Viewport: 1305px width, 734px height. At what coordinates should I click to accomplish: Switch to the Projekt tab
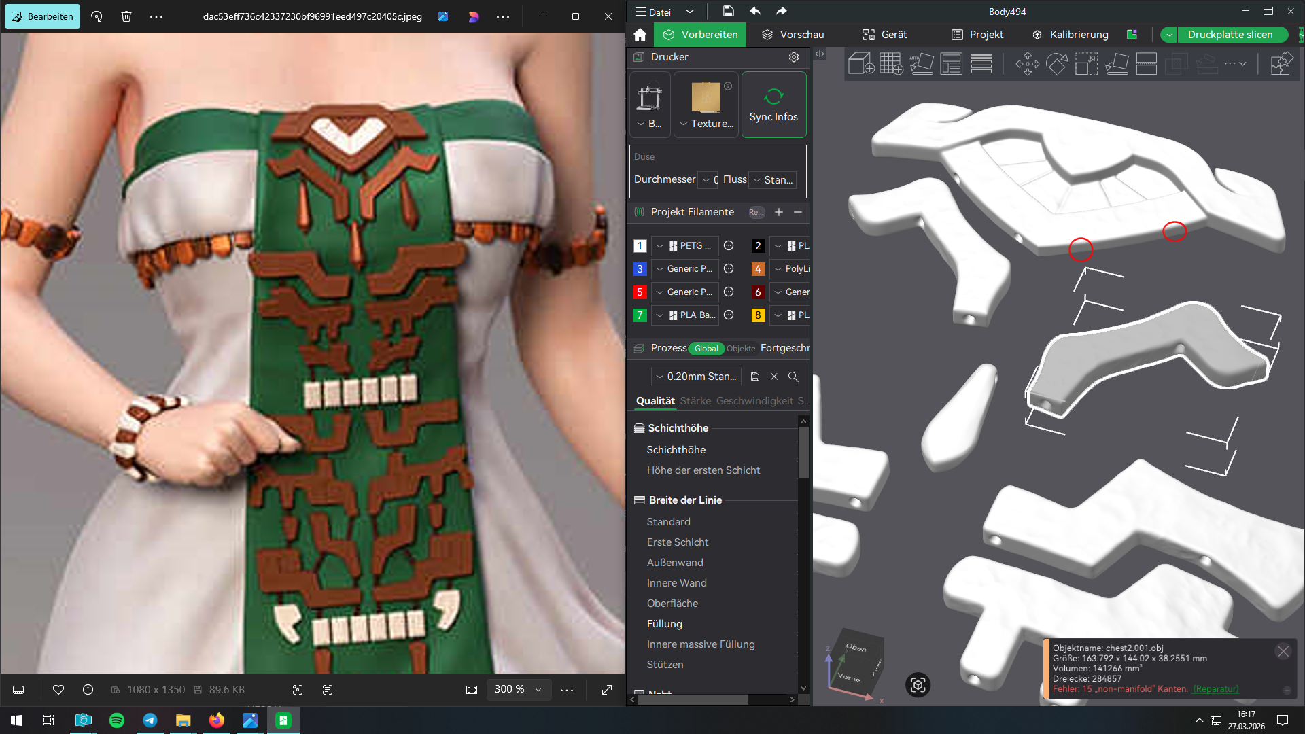[x=977, y=35]
